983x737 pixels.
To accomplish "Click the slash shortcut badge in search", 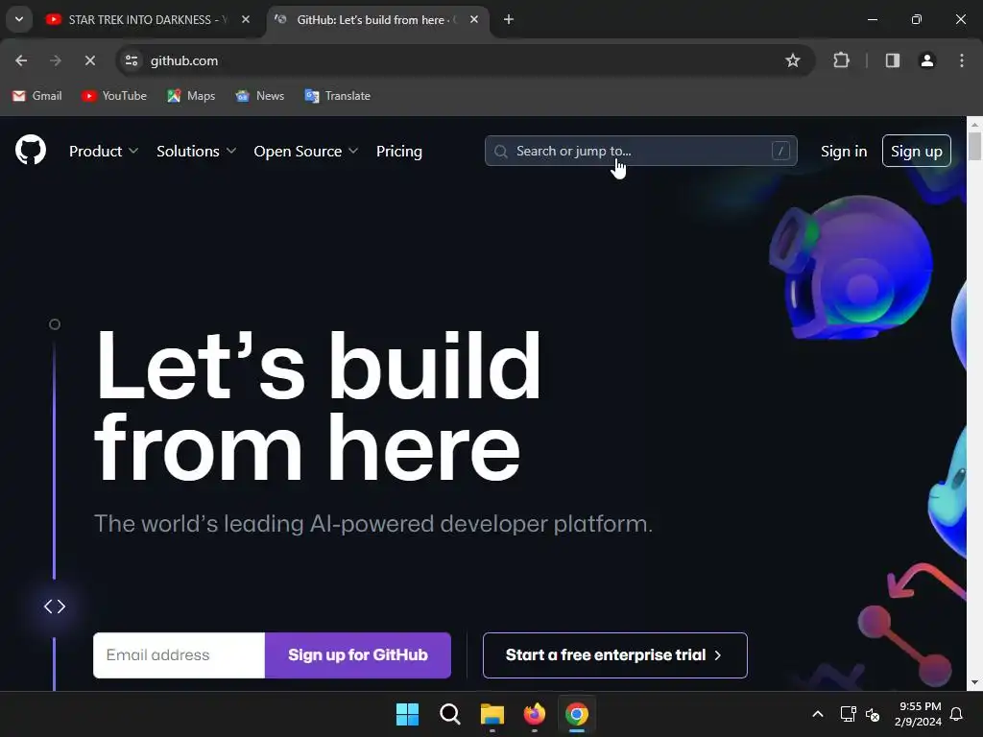I will [780, 151].
